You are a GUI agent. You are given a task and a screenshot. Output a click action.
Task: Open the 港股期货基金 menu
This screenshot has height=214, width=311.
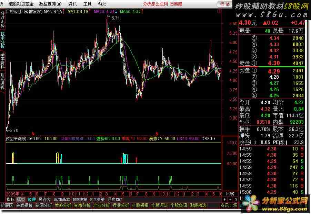pos(21,4)
